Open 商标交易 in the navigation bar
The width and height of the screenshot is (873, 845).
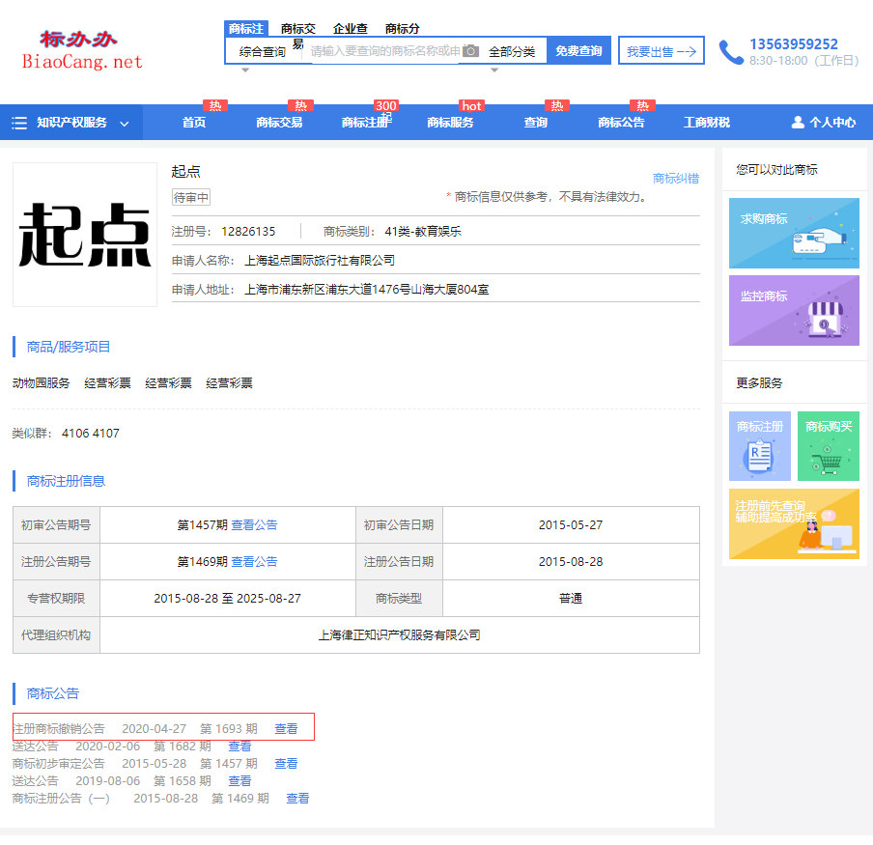279,123
